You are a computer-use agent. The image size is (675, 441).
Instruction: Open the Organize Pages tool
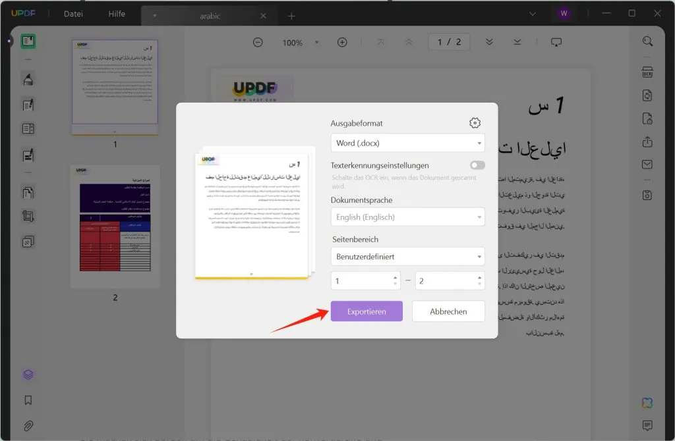pos(27,192)
